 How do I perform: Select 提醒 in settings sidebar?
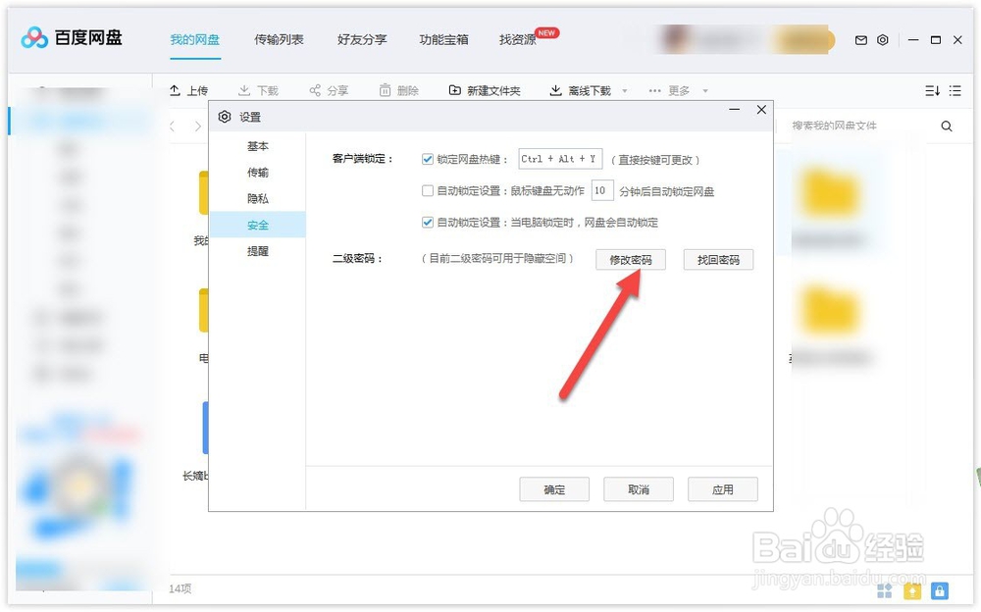pos(258,251)
